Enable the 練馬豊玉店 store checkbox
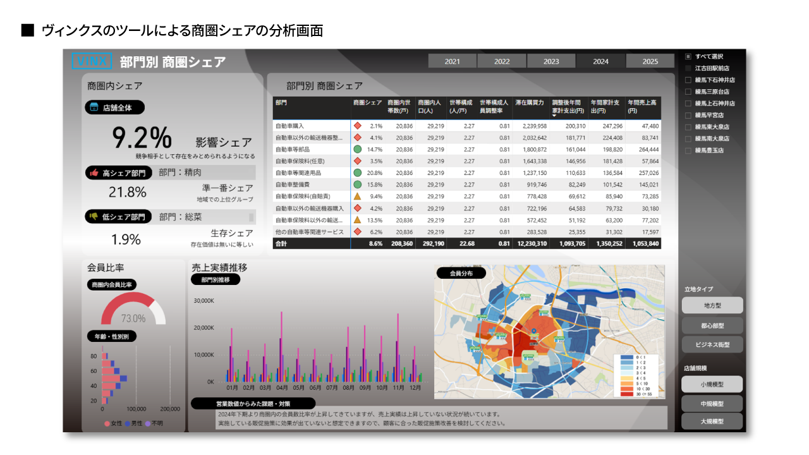This screenshot has height=455, width=809. click(x=688, y=150)
